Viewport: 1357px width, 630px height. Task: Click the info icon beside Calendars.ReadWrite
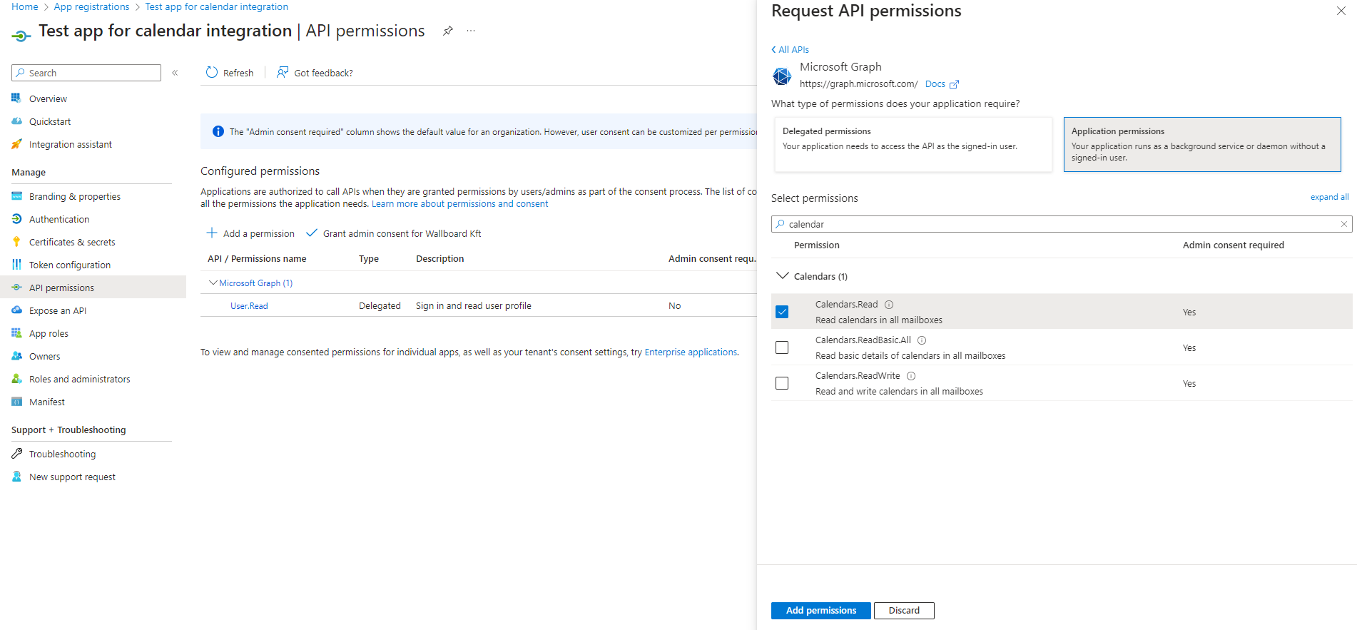click(x=911, y=376)
